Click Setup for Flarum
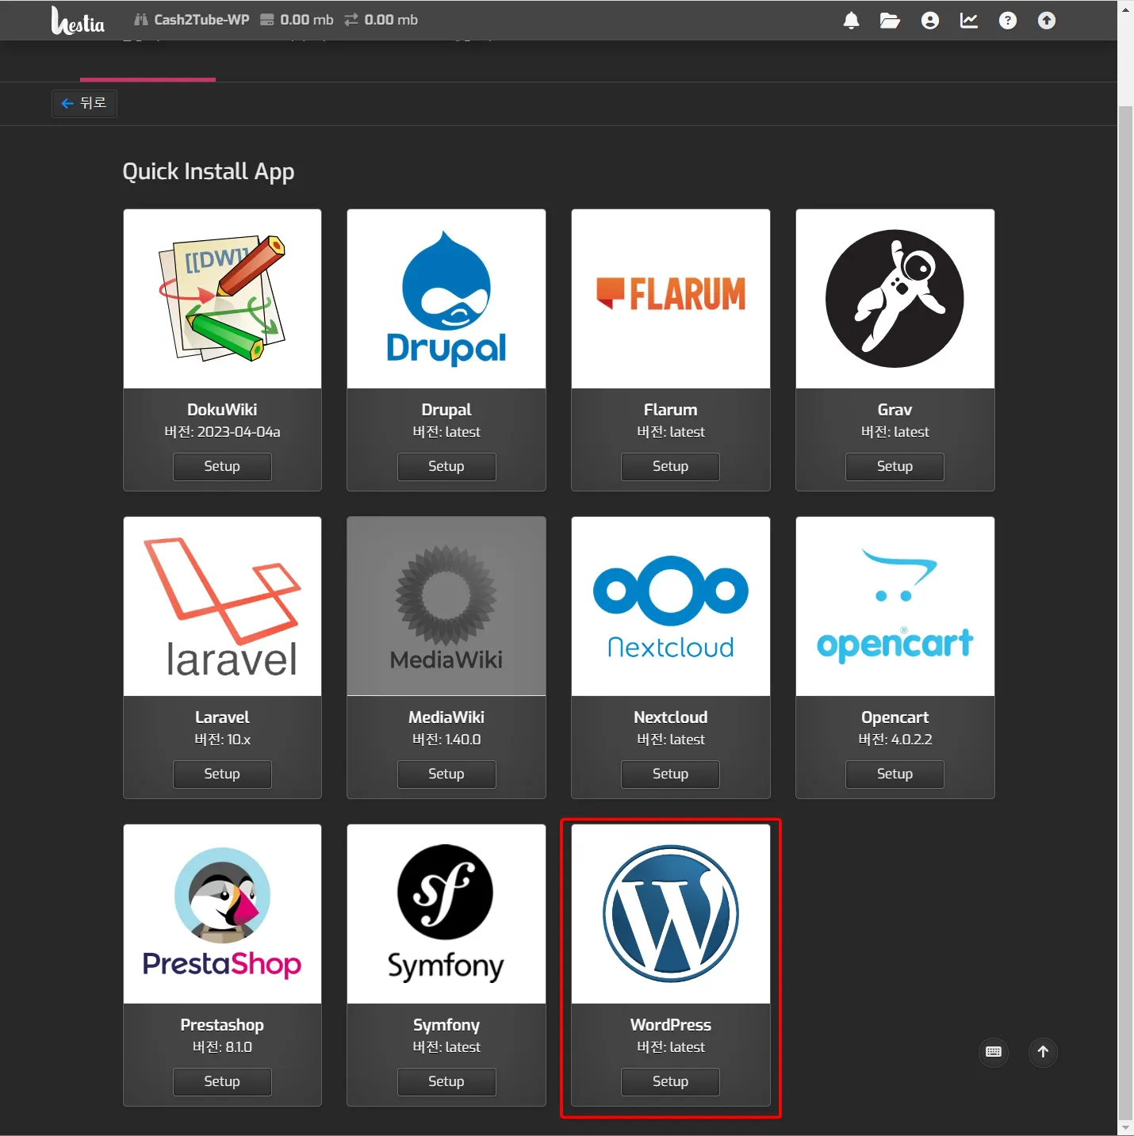1134x1136 pixels. (670, 466)
